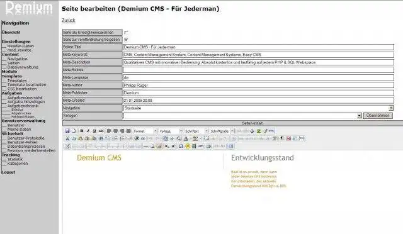Open Seiten under Content in sidebar

[x=13, y=63]
